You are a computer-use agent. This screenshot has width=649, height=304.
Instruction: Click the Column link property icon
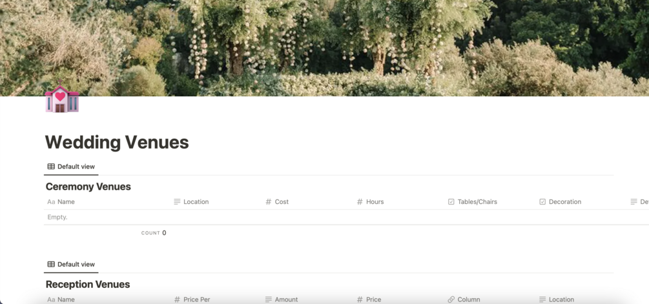click(451, 299)
